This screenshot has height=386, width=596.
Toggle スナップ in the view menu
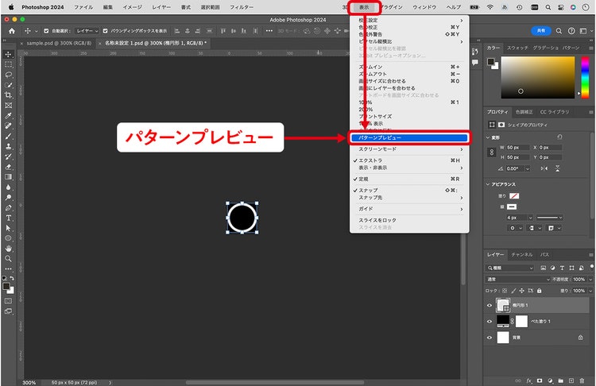tap(409, 190)
